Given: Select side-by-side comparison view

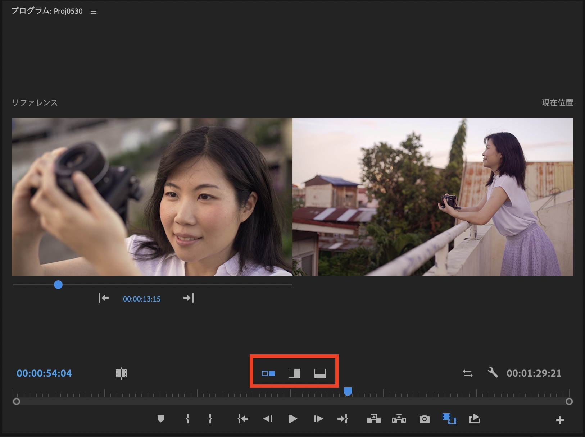Looking at the screenshot, I should 268,373.
